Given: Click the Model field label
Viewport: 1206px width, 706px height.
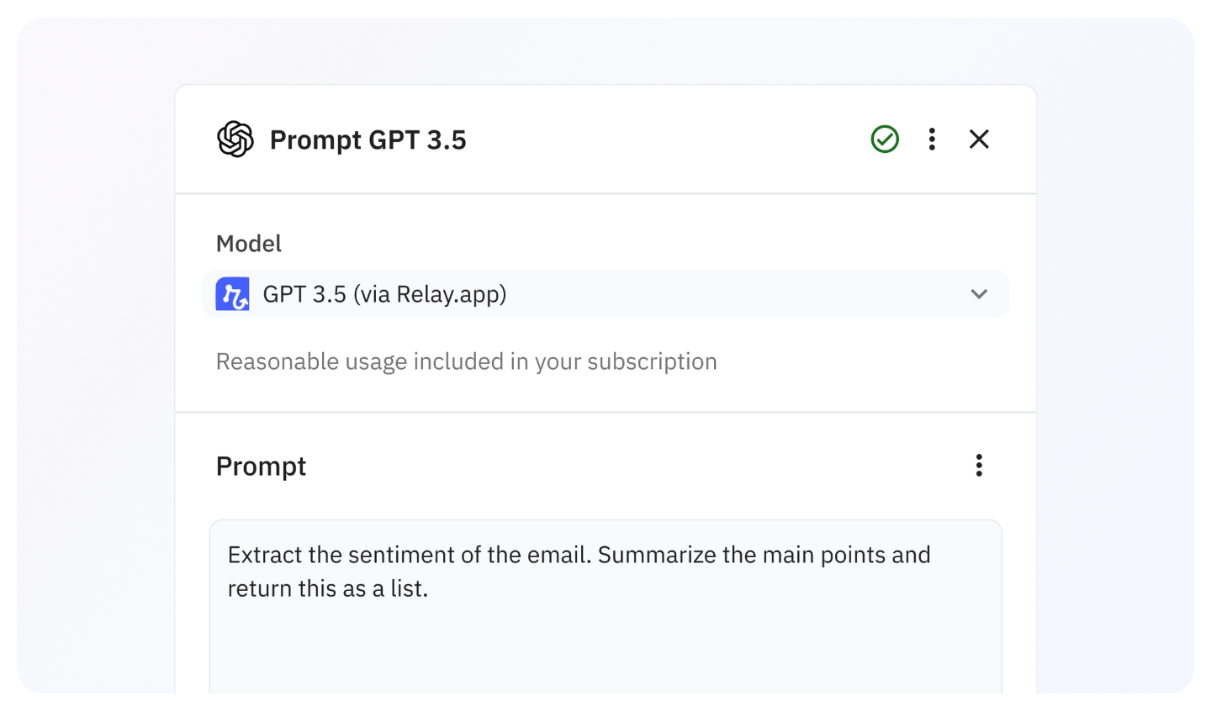Looking at the screenshot, I should [248, 244].
